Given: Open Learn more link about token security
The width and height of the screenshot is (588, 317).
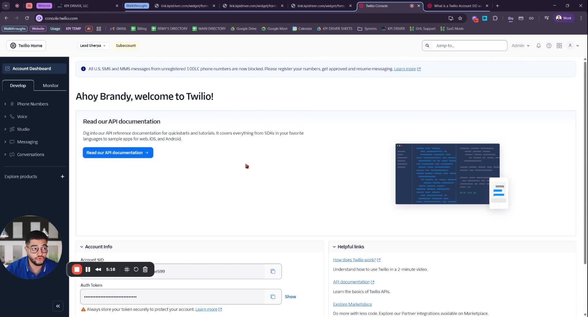Looking at the screenshot, I should point(209,309).
